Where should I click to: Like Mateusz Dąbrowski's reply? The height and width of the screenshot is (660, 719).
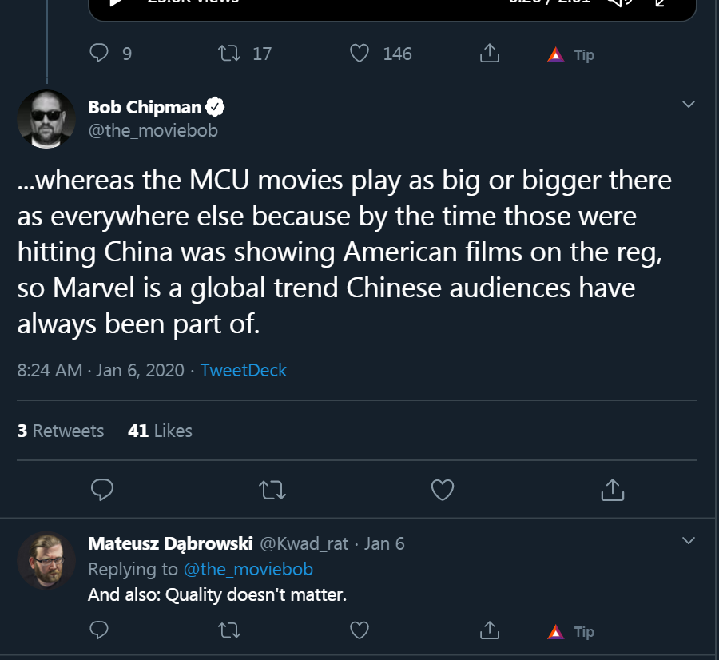click(359, 630)
